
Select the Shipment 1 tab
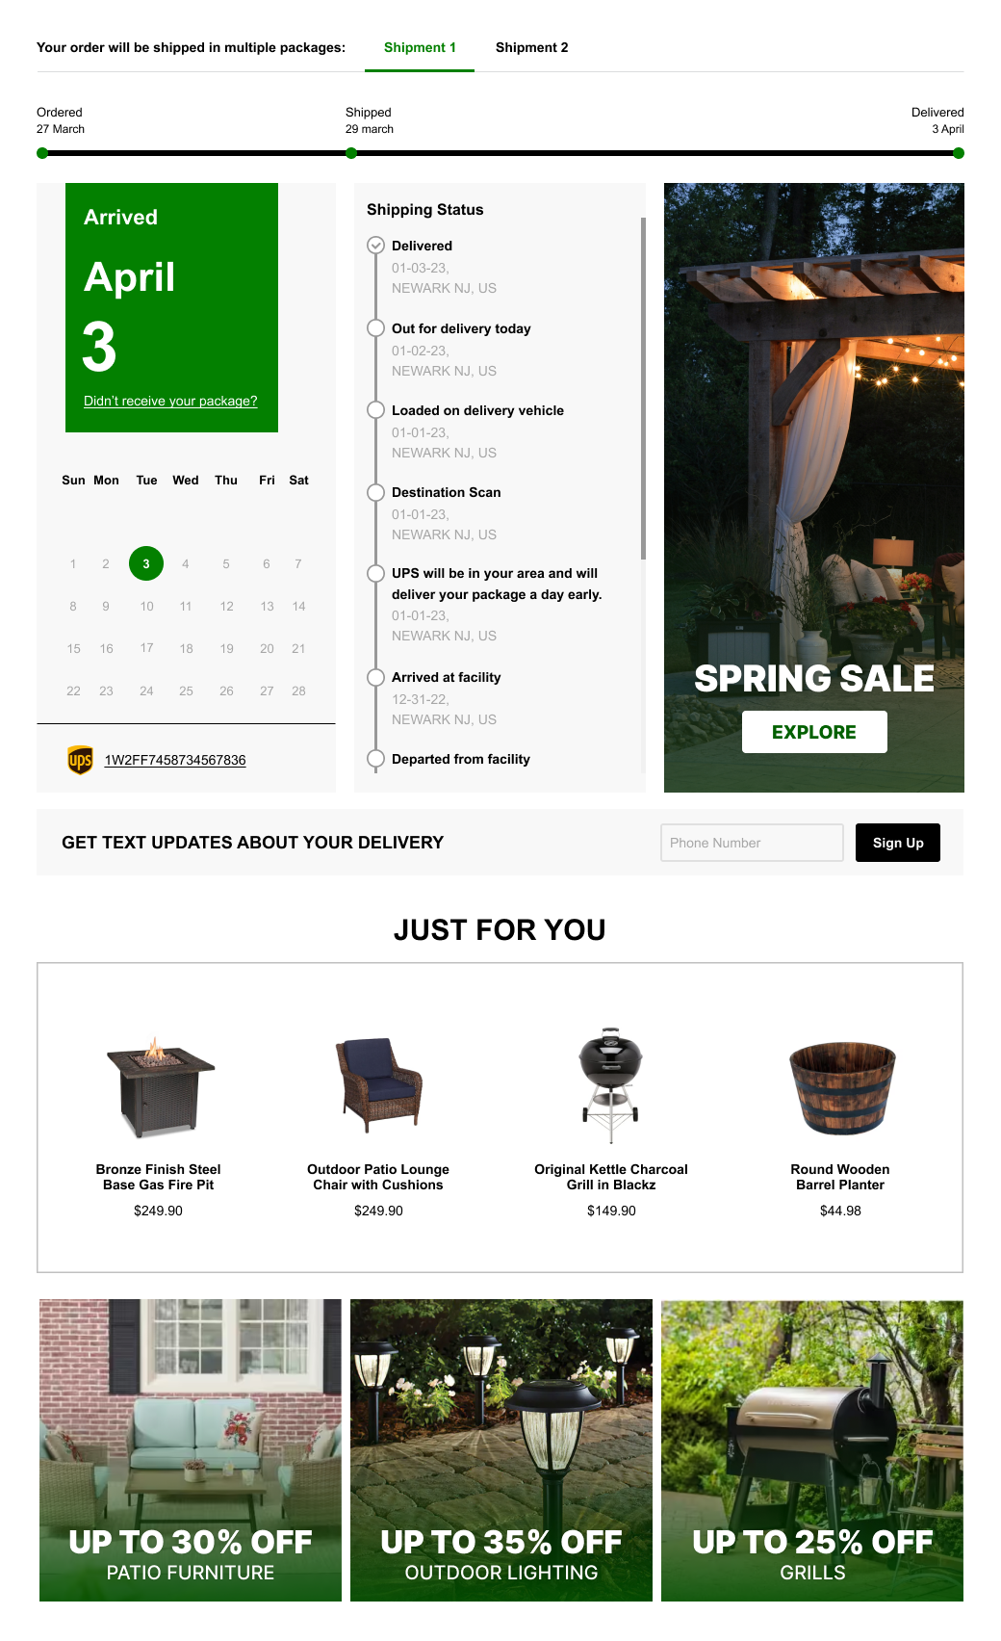pos(420,47)
